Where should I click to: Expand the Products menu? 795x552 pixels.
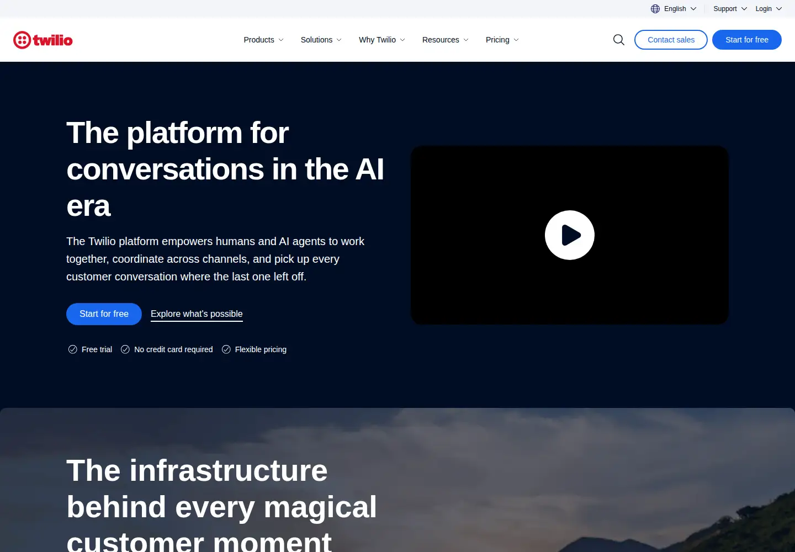[263, 40]
